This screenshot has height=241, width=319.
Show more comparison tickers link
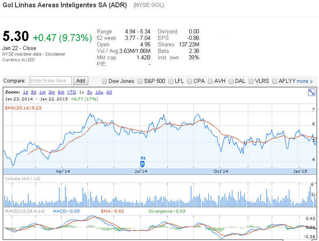coord(304,81)
